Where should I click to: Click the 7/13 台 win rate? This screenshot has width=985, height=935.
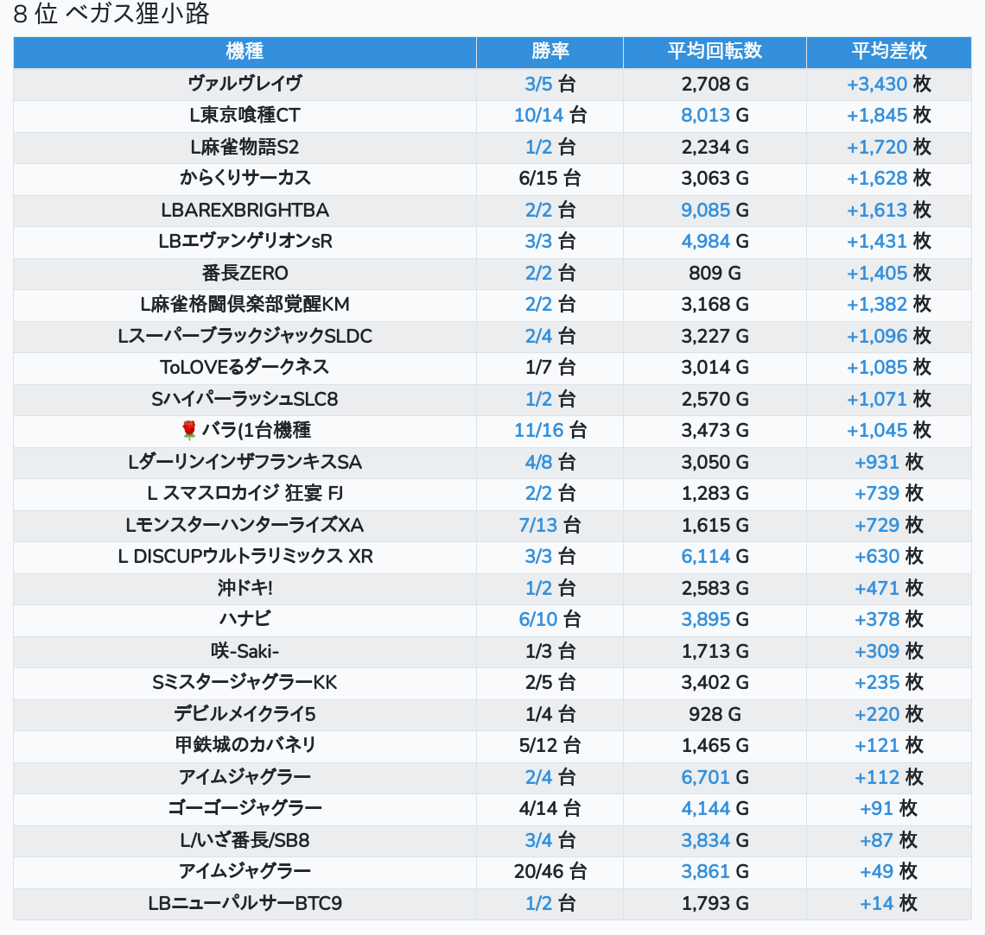550,525
